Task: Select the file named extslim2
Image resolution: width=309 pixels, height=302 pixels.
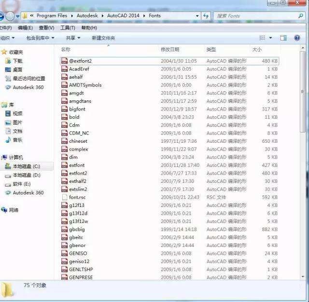Action: pyautogui.click(x=78, y=189)
